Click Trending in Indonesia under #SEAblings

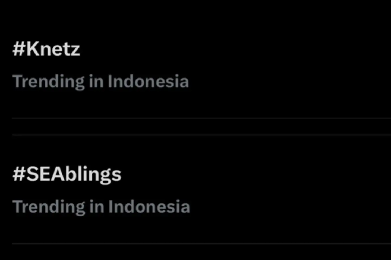[102, 206]
